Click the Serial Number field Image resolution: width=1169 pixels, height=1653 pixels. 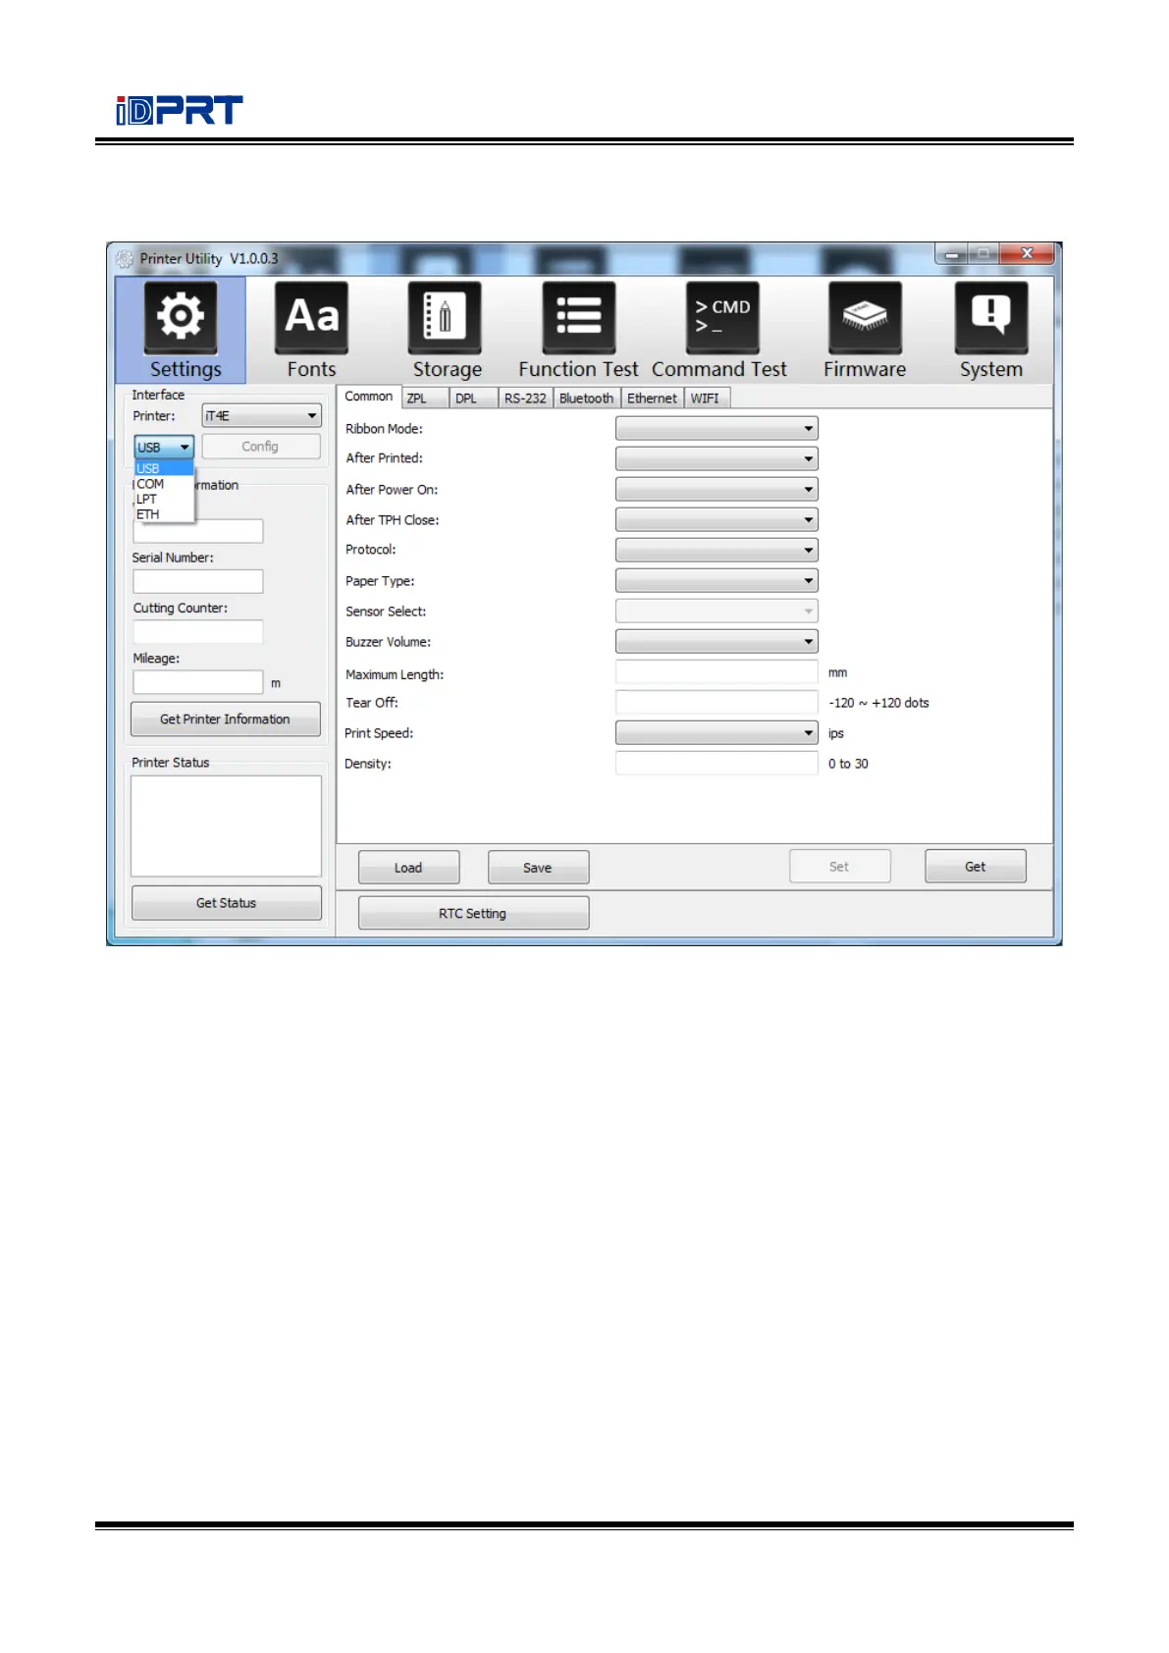198,581
